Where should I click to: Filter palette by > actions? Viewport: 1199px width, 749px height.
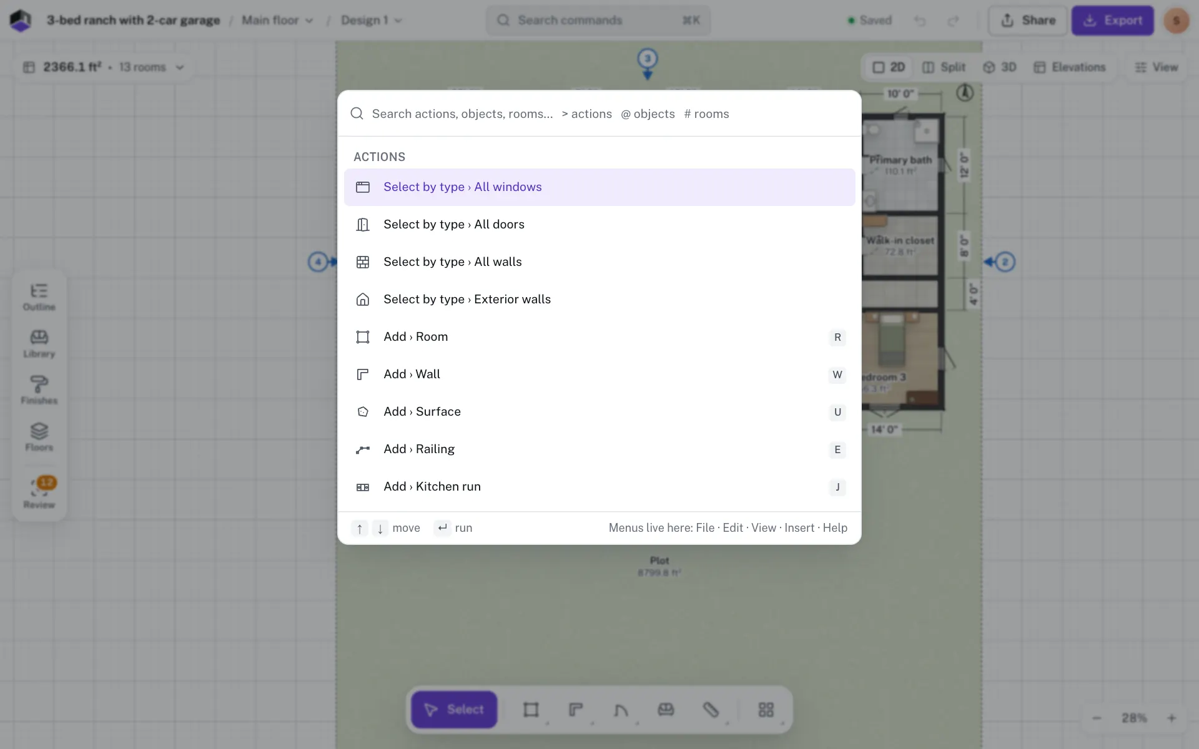coord(586,114)
